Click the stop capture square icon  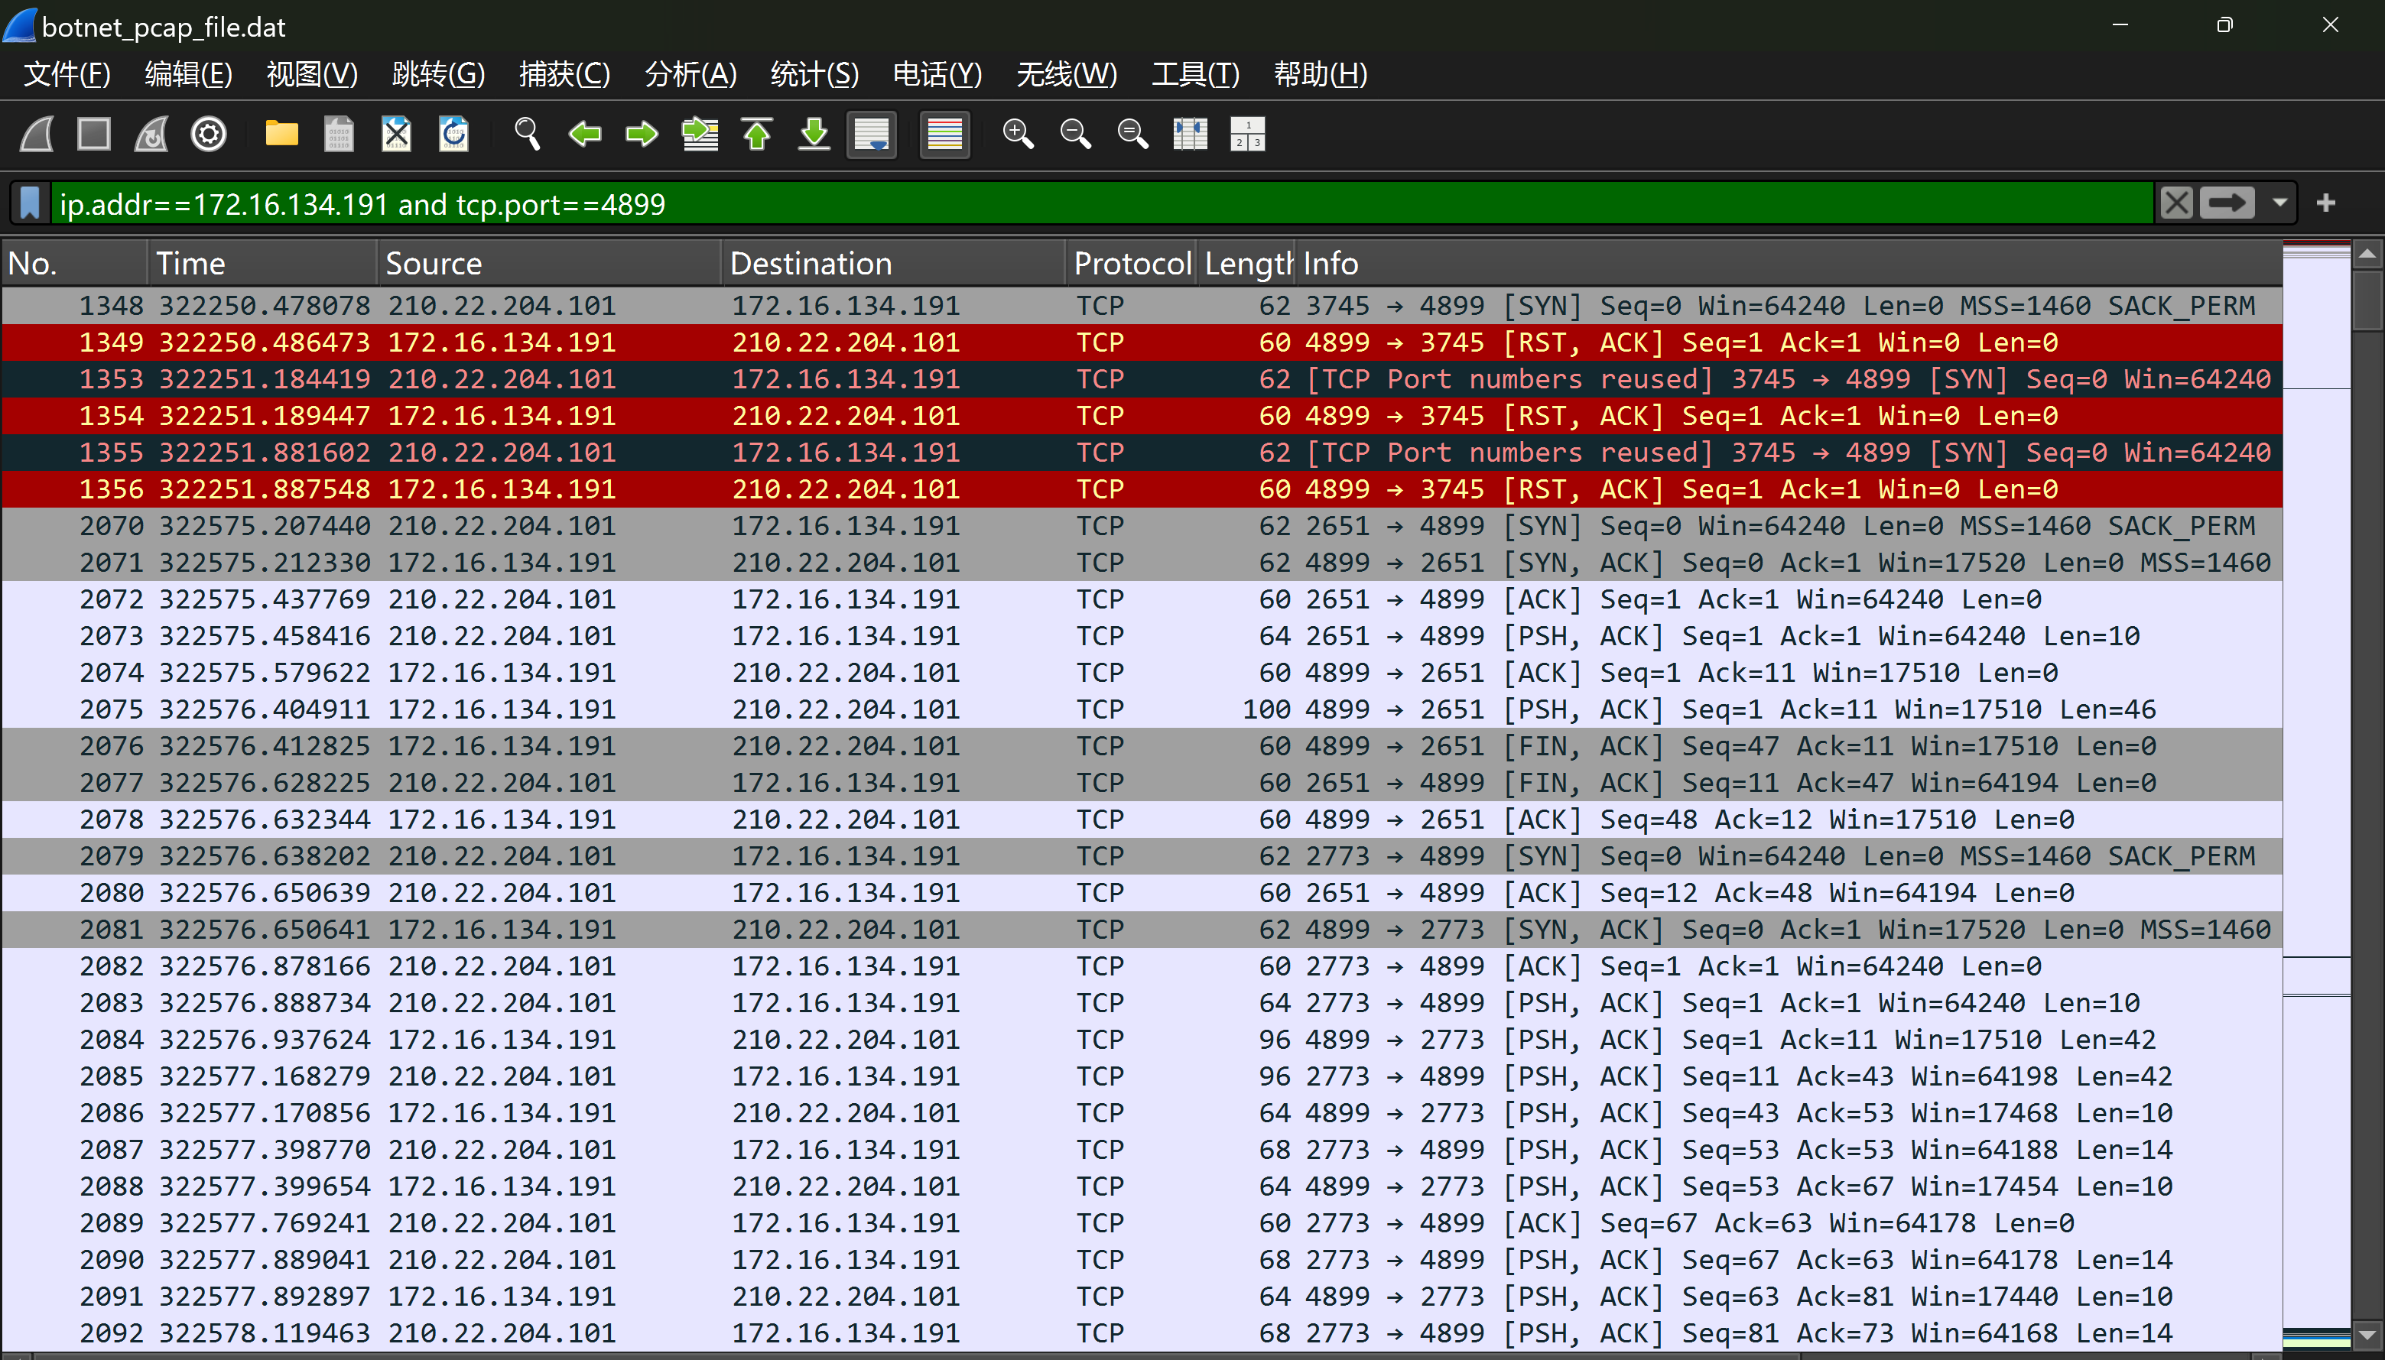(93, 135)
